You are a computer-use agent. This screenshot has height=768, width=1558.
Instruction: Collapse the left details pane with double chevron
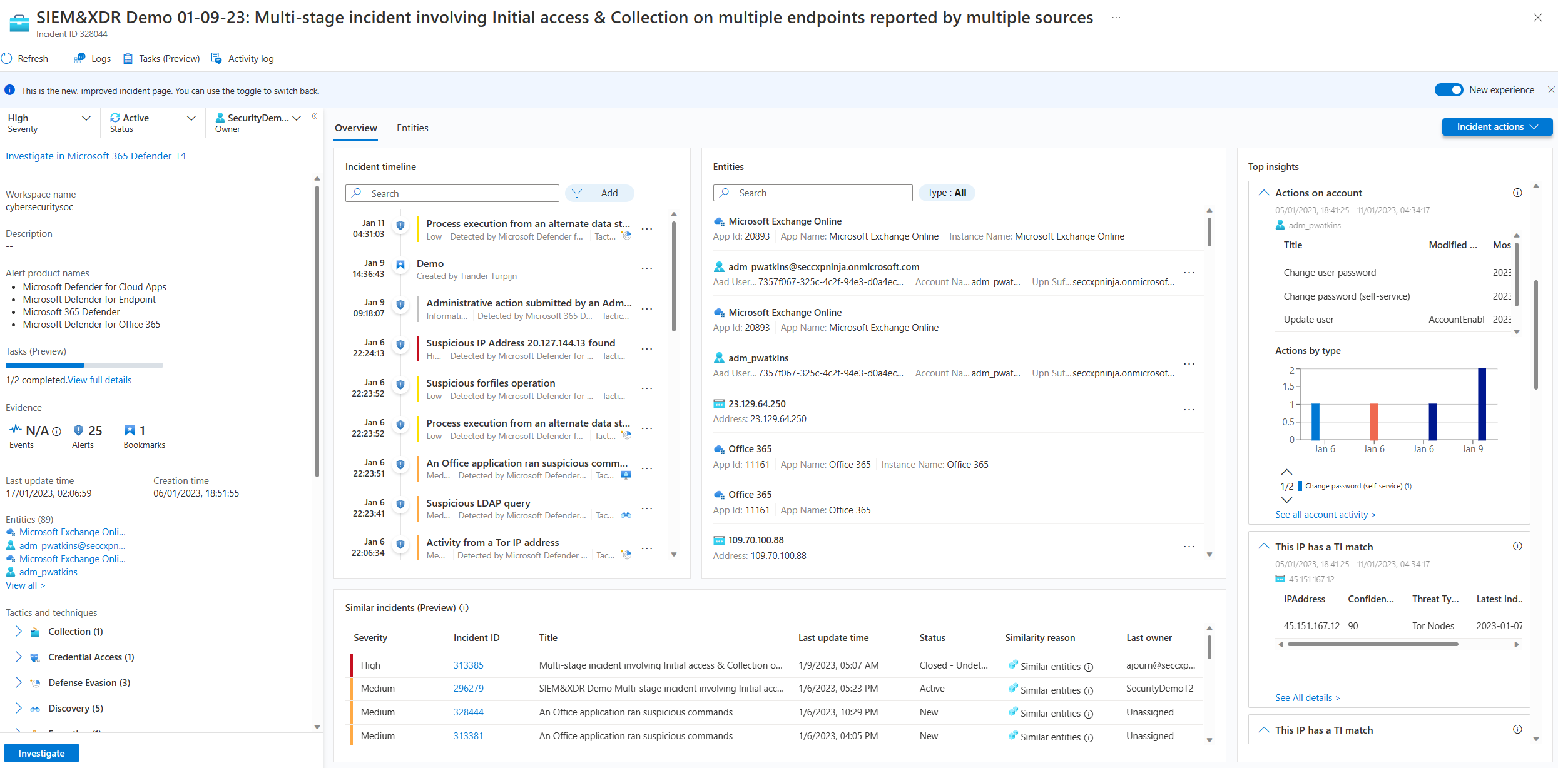tap(314, 116)
